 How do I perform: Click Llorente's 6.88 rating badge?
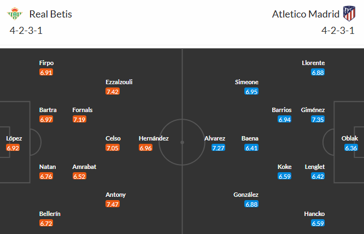(x=318, y=72)
